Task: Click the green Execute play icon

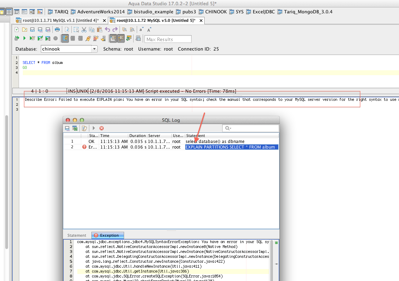Action: tap(24, 38)
